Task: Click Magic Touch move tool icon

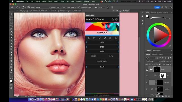Action: point(89,38)
